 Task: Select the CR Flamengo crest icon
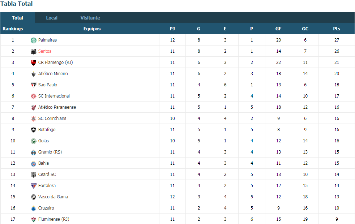34,63
